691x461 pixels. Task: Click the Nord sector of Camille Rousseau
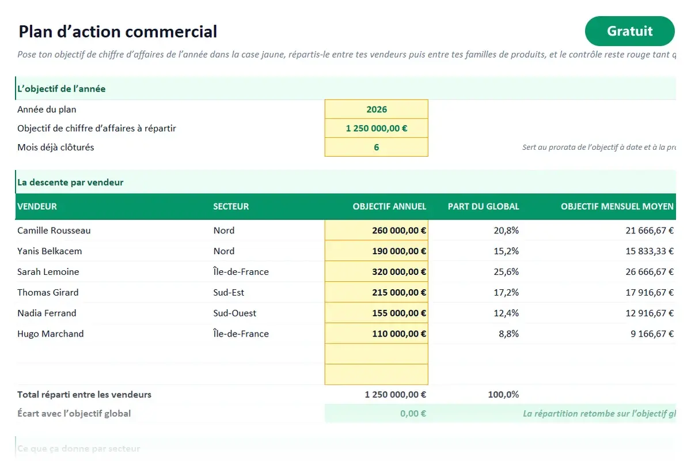pos(224,231)
